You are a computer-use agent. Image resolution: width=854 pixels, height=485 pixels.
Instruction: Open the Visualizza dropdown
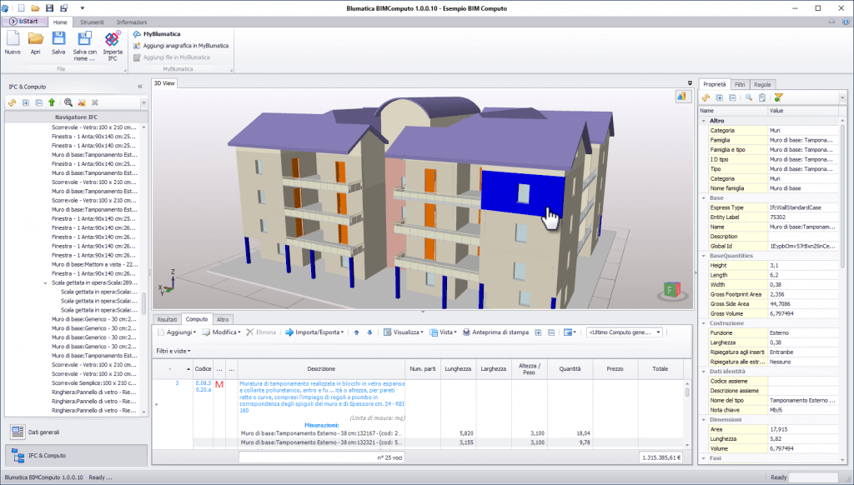pyautogui.click(x=404, y=332)
